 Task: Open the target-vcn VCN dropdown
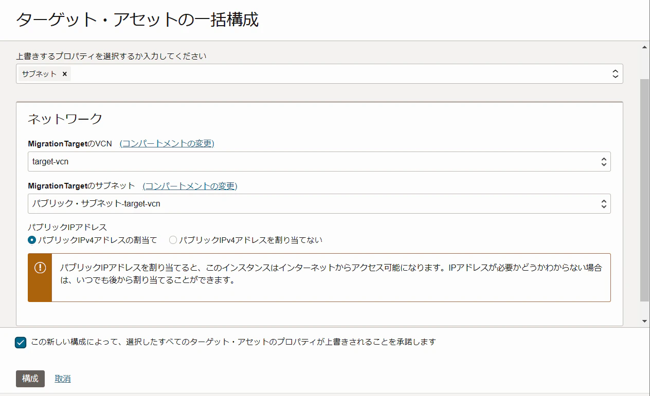tap(319, 162)
